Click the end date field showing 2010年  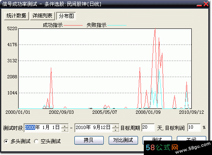click(x=93, y=128)
